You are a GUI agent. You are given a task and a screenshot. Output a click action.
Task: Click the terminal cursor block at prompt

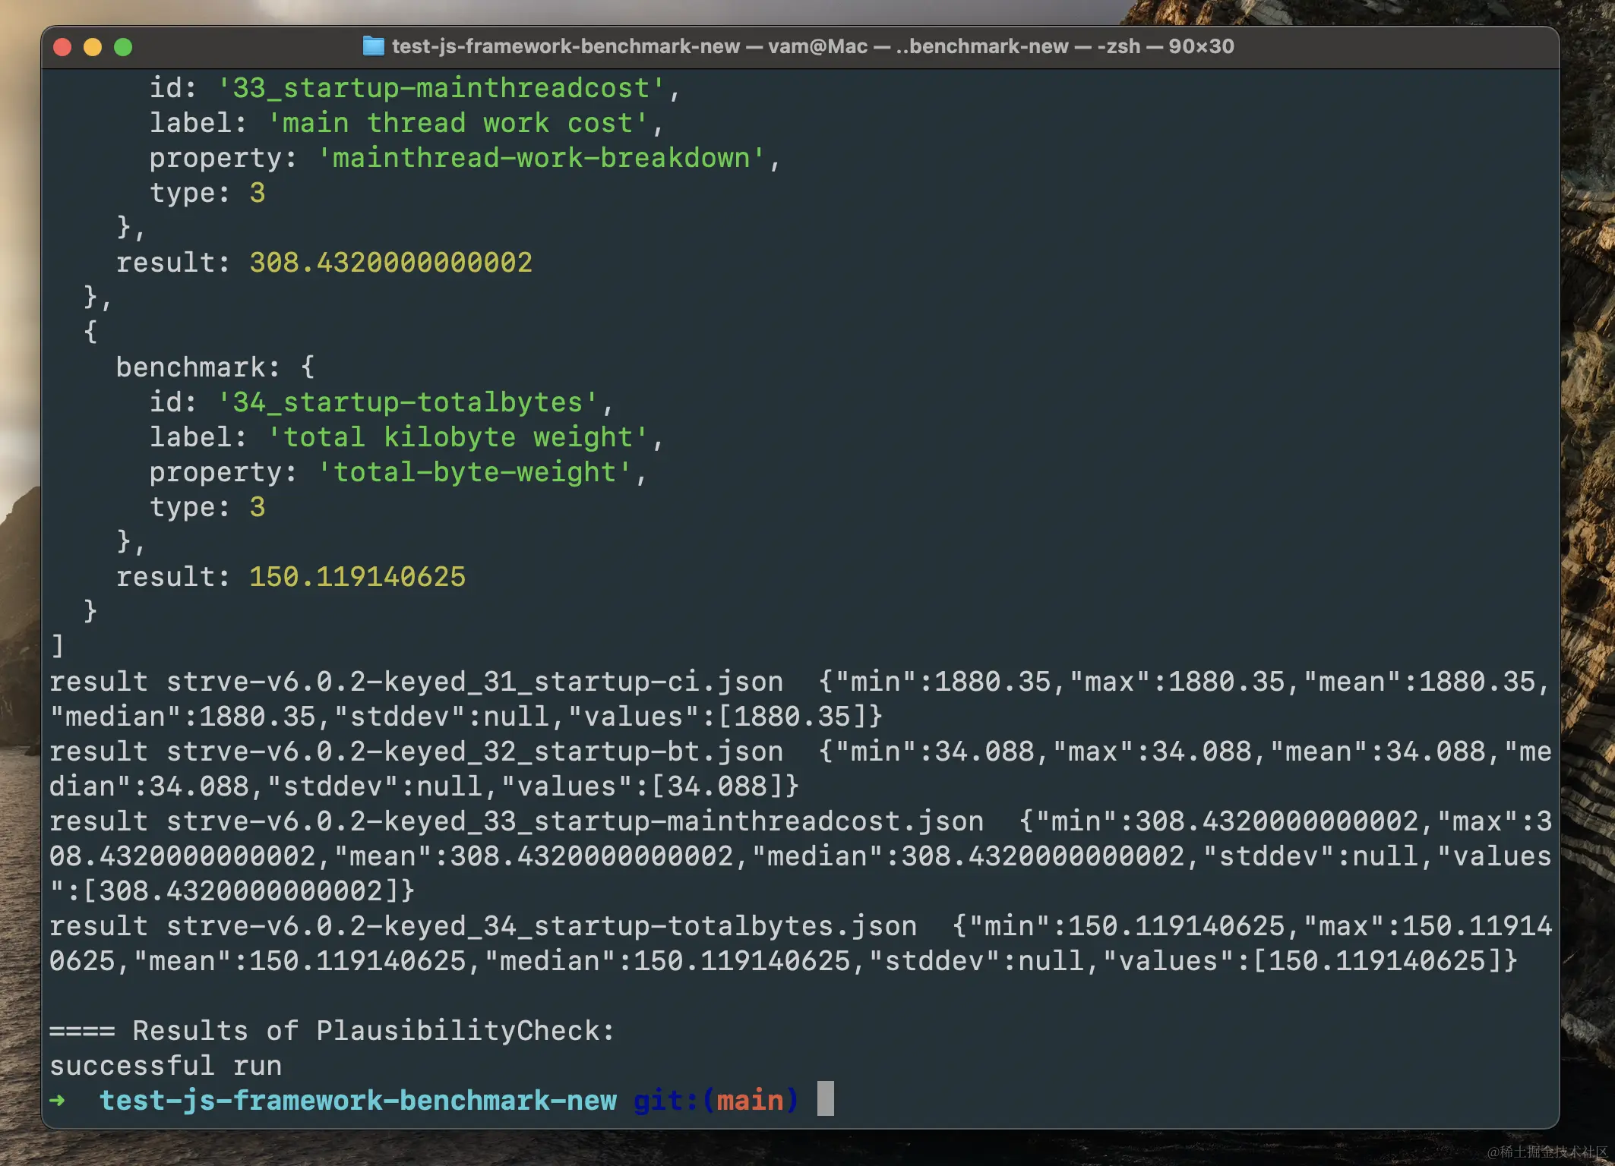(x=825, y=1098)
